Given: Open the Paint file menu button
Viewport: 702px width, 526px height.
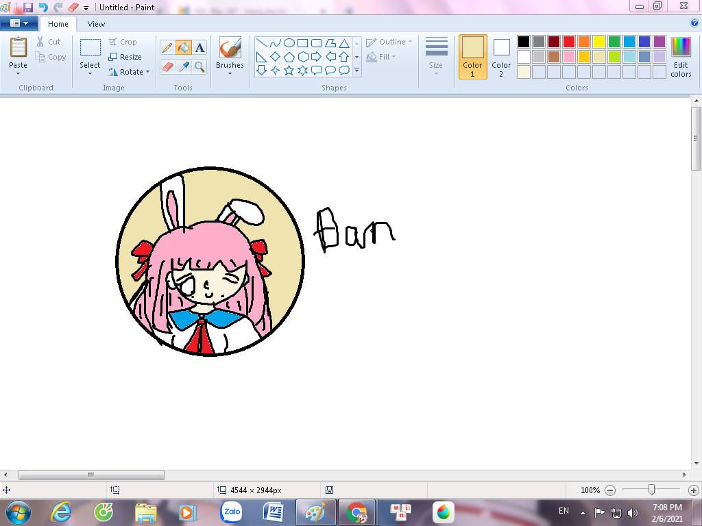Looking at the screenshot, I should 19,23.
